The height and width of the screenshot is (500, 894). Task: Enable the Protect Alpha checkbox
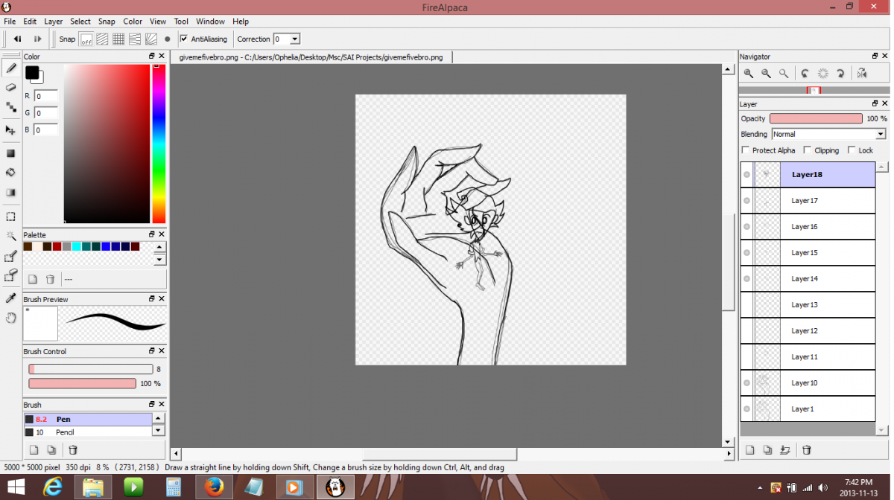point(746,150)
